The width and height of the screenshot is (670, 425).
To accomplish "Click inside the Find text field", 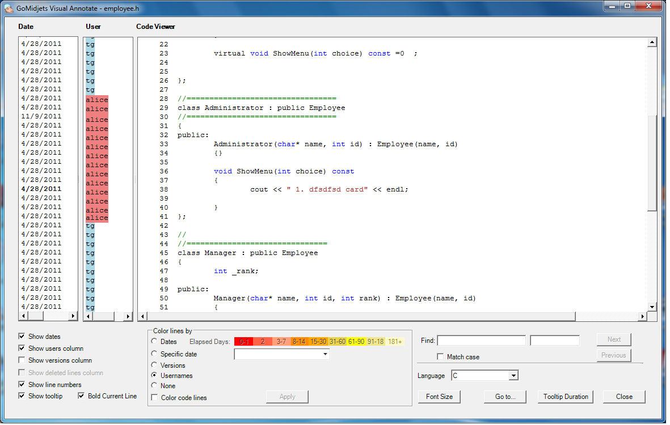I will click(x=481, y=341).
